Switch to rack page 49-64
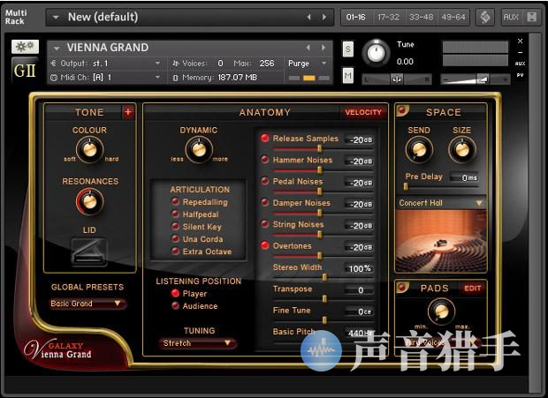Screen dimensions: 548x398 tap(453, 17)
